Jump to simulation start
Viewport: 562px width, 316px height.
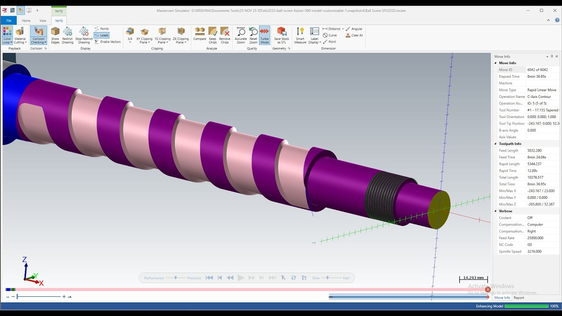tap(209, 278)
